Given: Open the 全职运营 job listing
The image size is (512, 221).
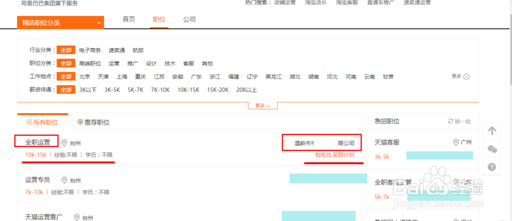Looking at the screenshot, I should click(x=37, y=142).
